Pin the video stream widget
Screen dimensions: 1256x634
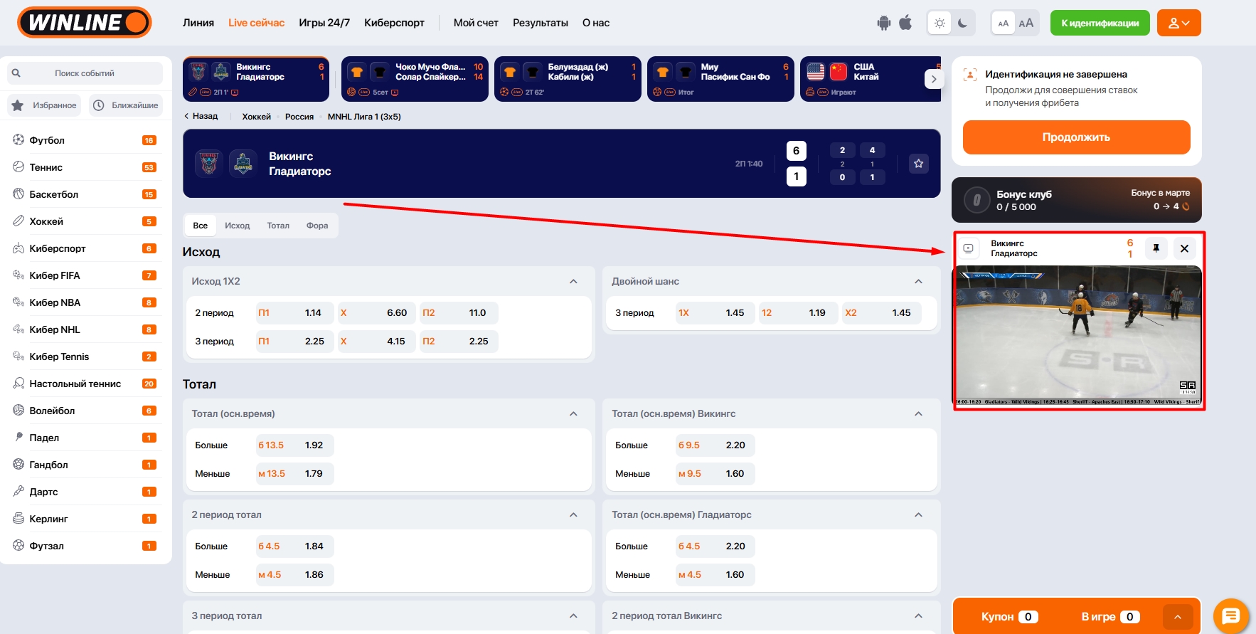[x=1156, y=248]
